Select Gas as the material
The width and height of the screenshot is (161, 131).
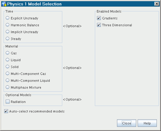pos(7,53)
